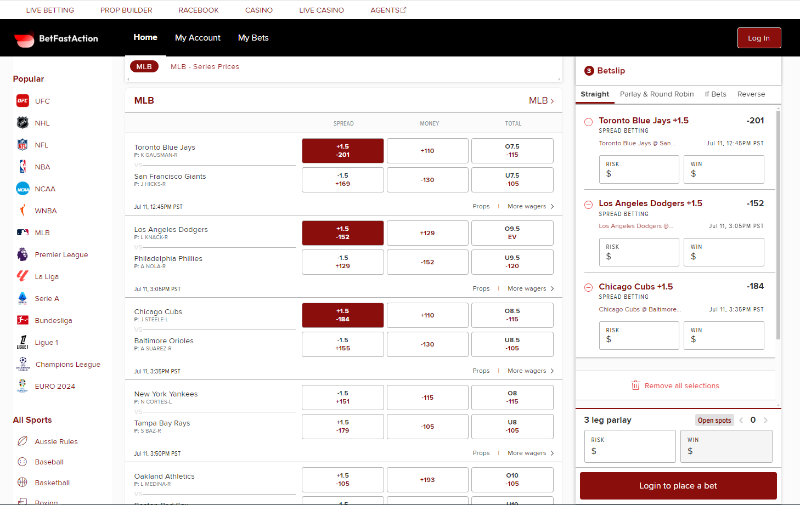Open UFC from the sidebar icon

[x=22, y=101]
